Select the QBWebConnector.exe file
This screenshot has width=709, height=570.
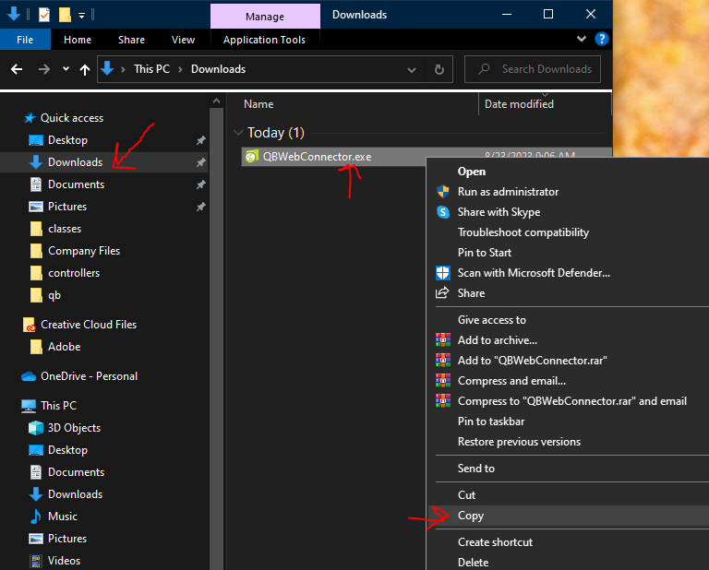click(x=317, y=157)
